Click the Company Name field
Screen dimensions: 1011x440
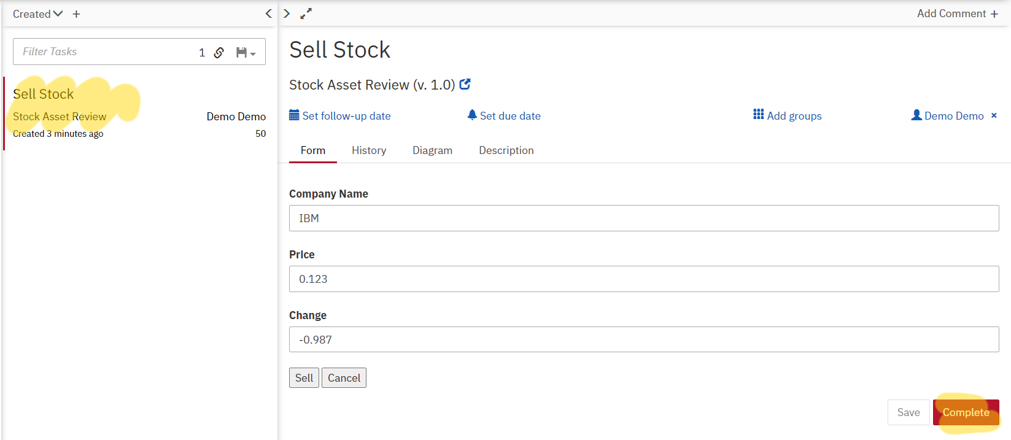click(644, 218)
